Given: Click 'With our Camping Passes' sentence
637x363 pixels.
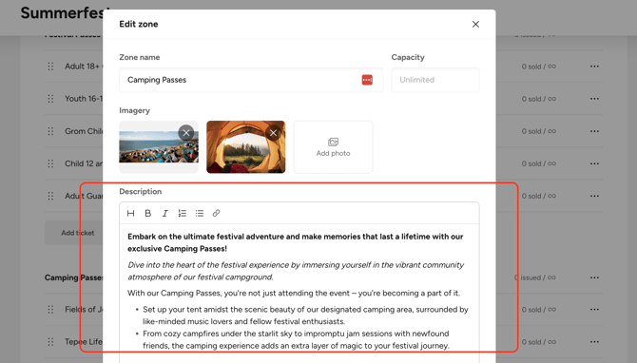Looking at the screenshot, I should pyautogui.click(x=294, y=294).
